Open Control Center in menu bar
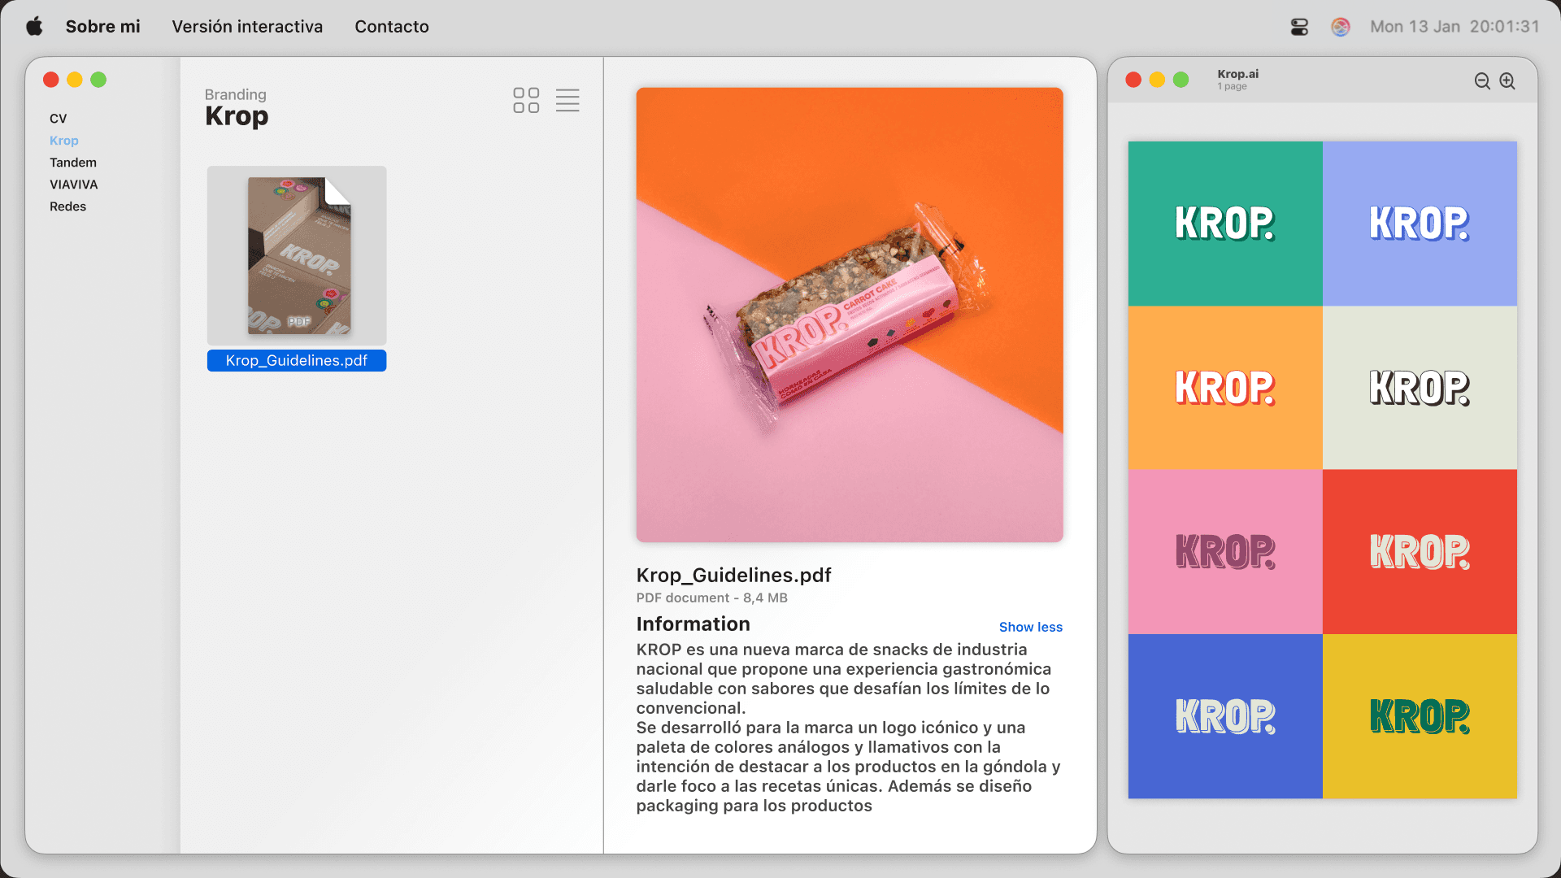Viewport: 1561px width, 878px height. coord(1299,27)
